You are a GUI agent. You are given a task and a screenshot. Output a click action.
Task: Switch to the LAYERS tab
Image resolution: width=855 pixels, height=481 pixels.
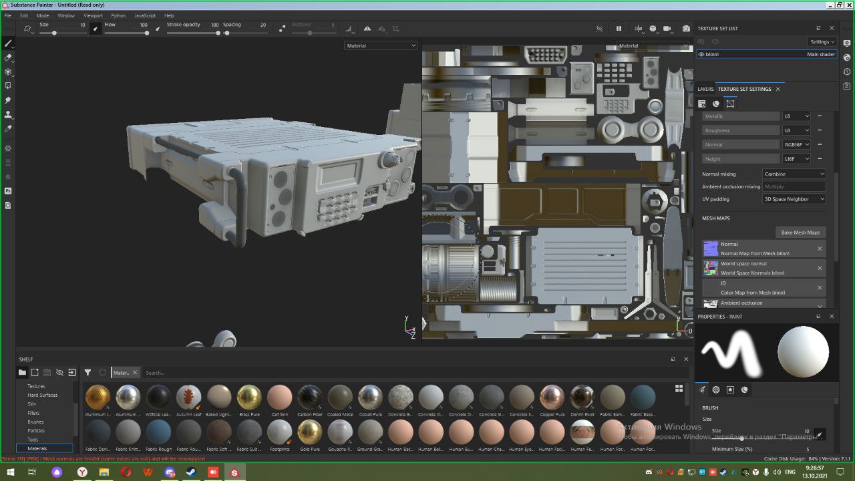click(705, 89)
